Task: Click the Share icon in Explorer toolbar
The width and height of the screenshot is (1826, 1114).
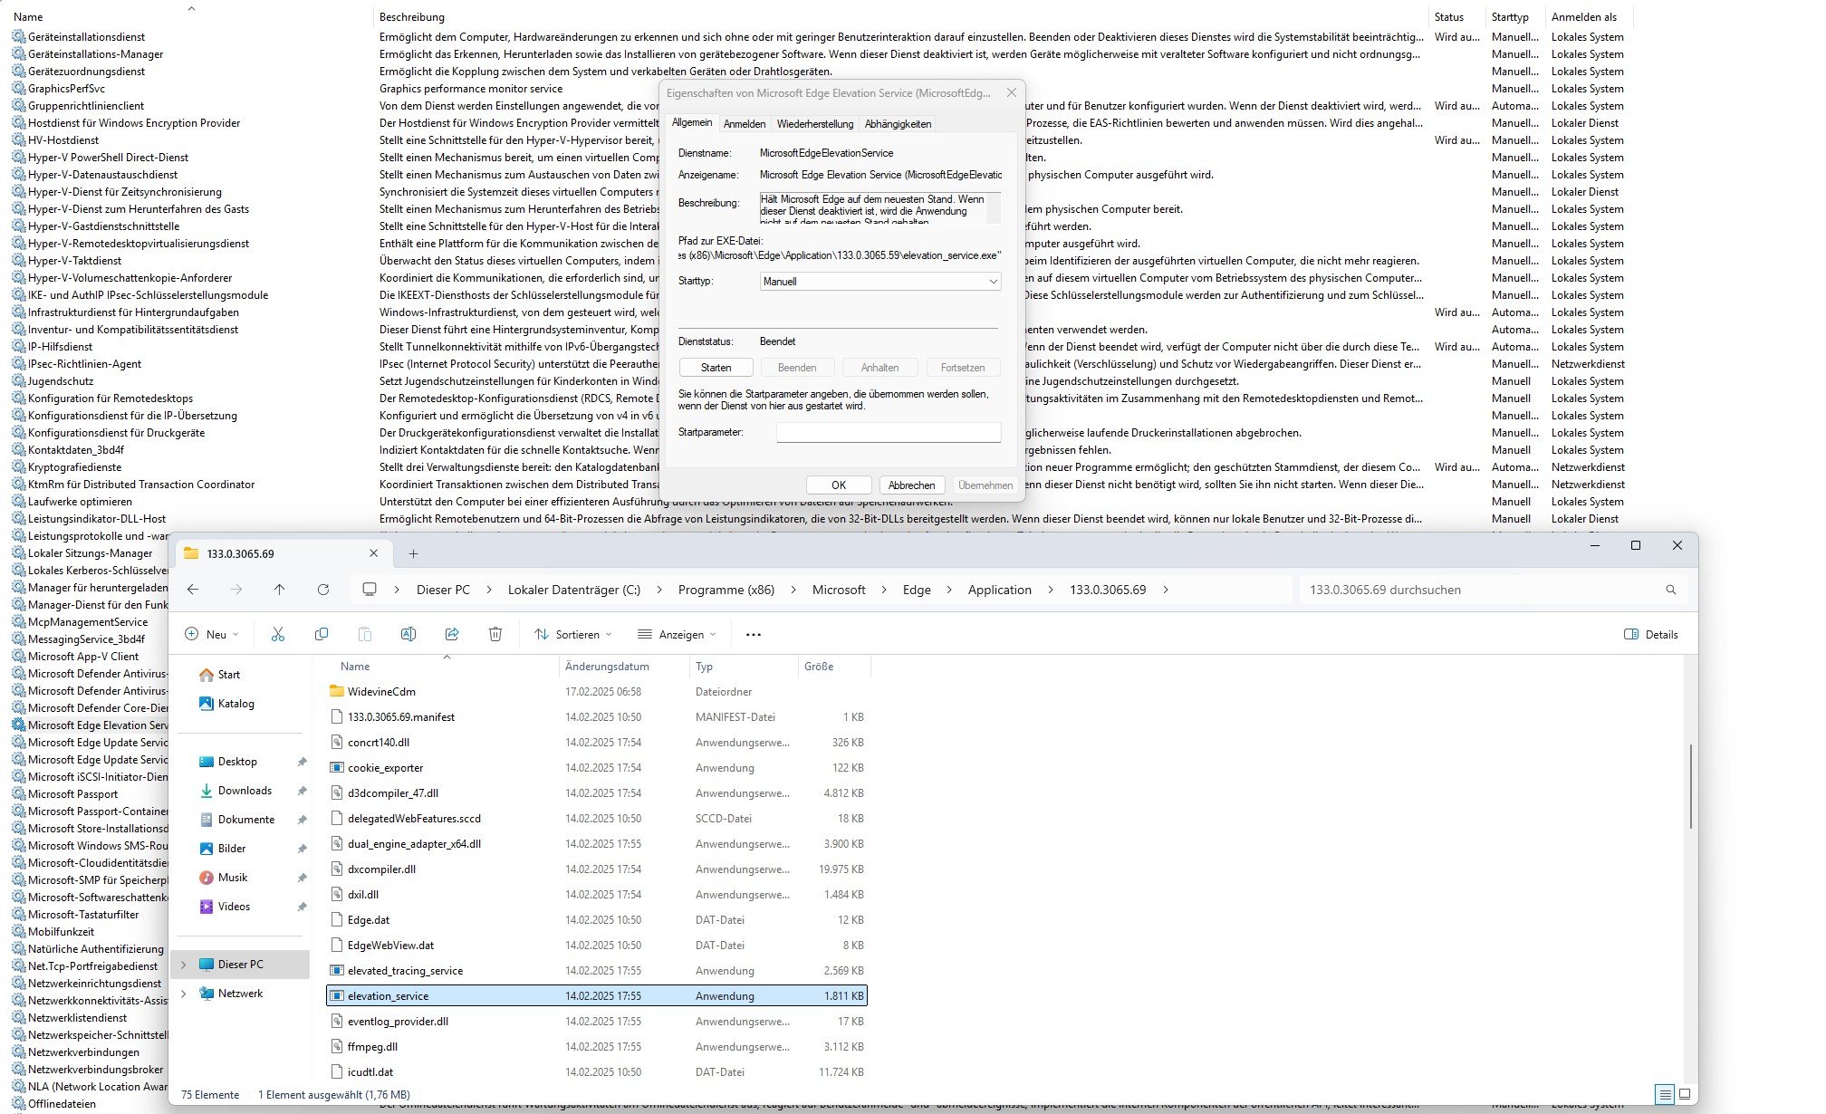Action: click(x=452, y=635)
